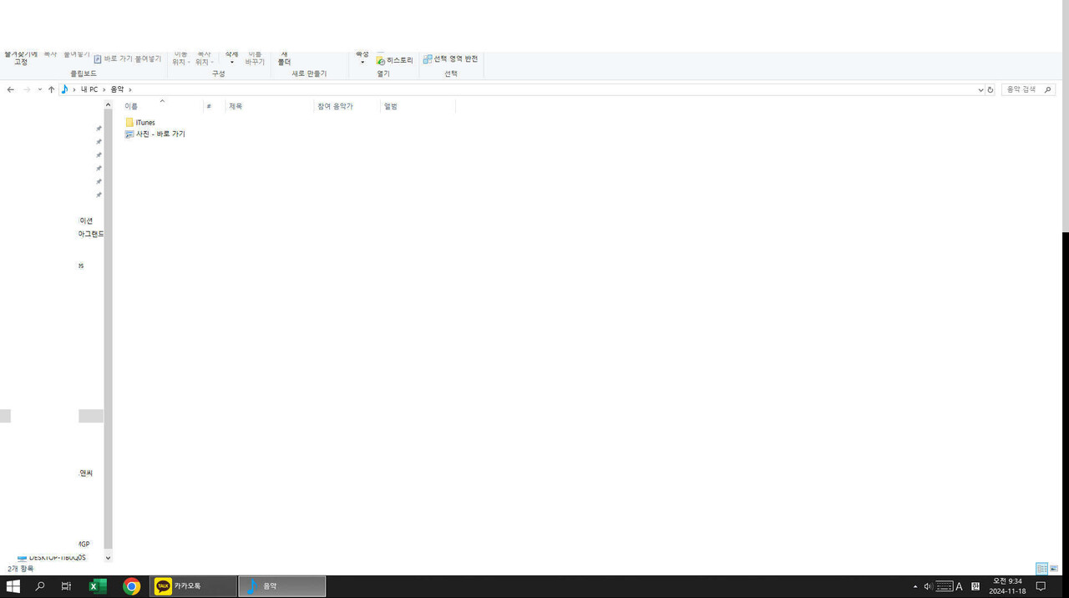Select the 사진 - 바로 가기 shortcut

[x=160, y=134]
